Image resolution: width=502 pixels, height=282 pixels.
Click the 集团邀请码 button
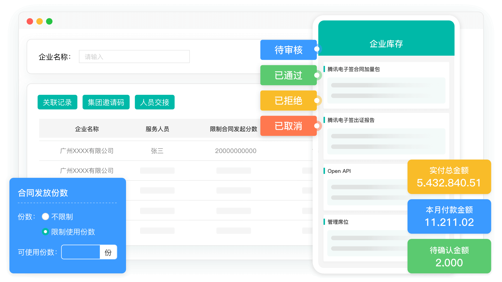pyautogui.click(x=106, y=102)
